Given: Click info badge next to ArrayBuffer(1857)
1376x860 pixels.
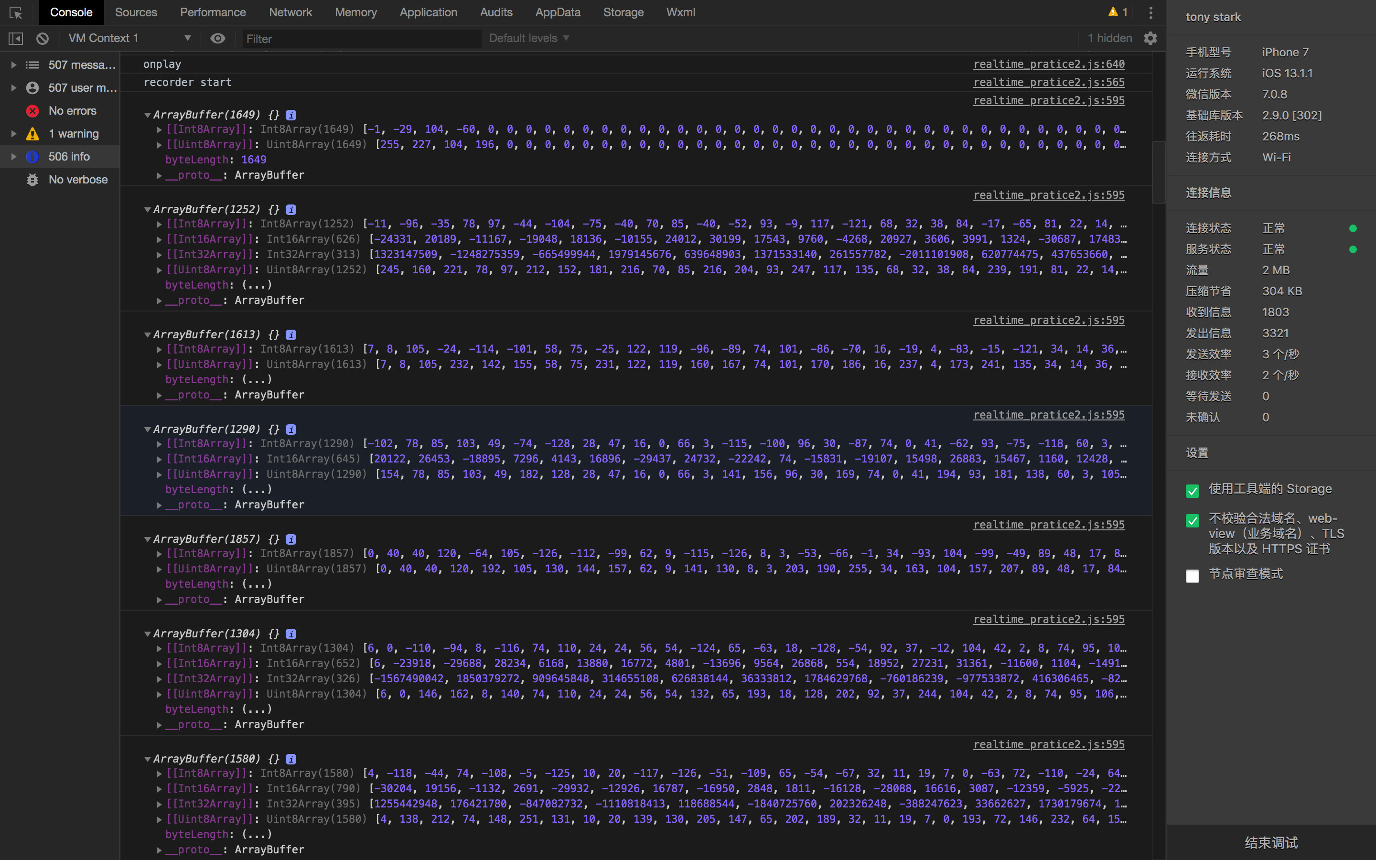Looking at the screenshot, I should coord(291,538).
